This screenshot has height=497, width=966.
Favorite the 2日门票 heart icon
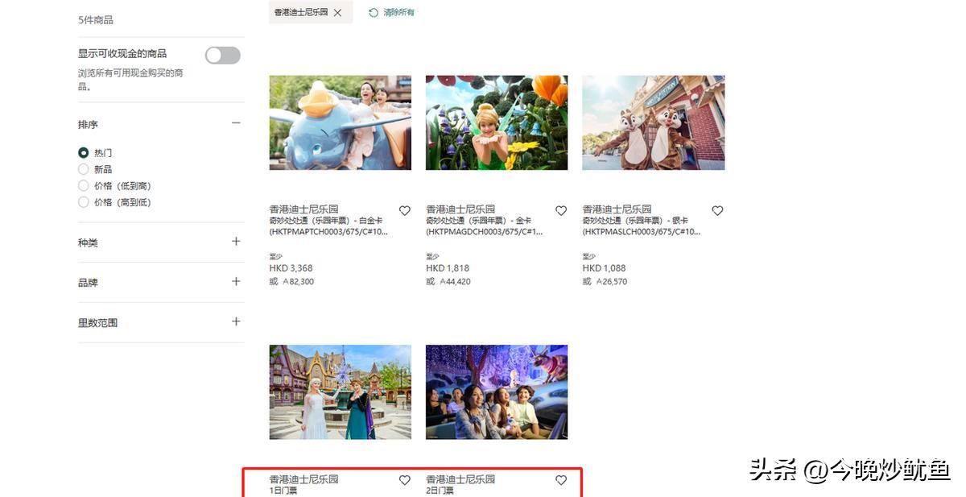pyautogui.click(x=561, y=480)
